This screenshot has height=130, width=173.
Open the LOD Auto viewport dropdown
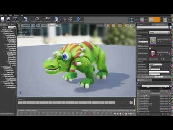coord(52,25)
